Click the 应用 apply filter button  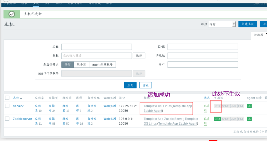tap(130, 85)
